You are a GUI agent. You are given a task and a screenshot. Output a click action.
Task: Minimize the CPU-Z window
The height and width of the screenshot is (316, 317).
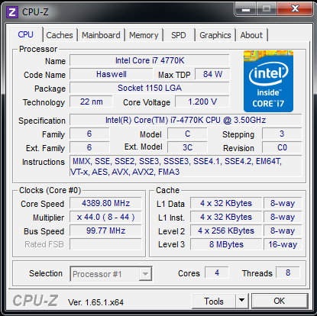pyautogui.click(x=246, y=9)
